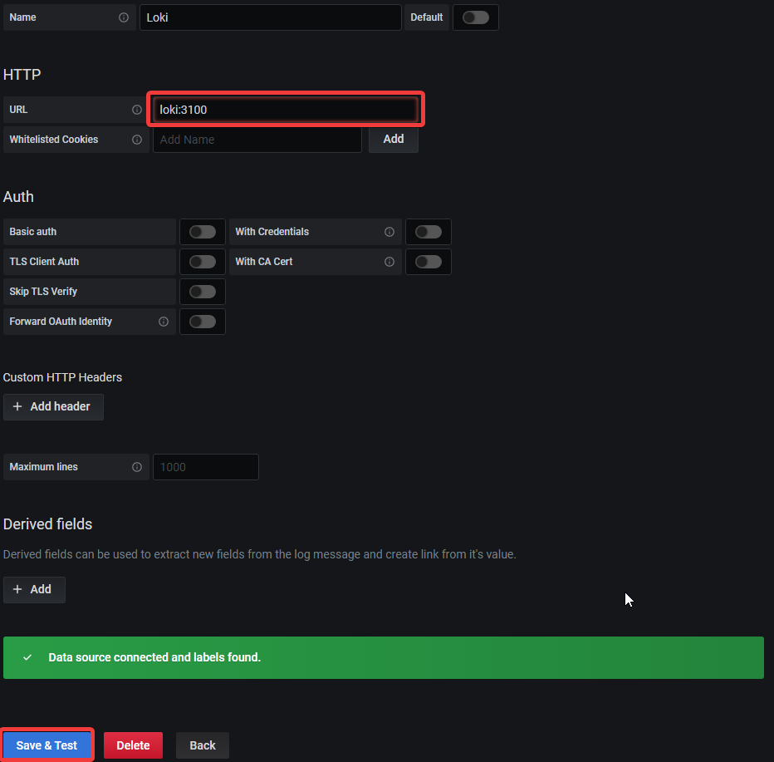Click the info icon next to Name
Viewport: 774px width, 762px height.
point(124,17)
